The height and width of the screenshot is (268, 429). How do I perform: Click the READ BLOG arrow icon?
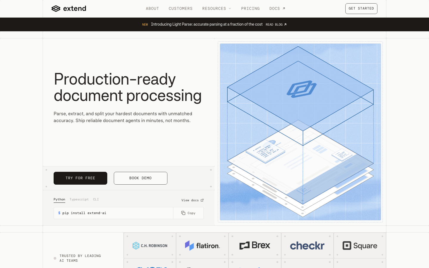(x=285, y=24)
